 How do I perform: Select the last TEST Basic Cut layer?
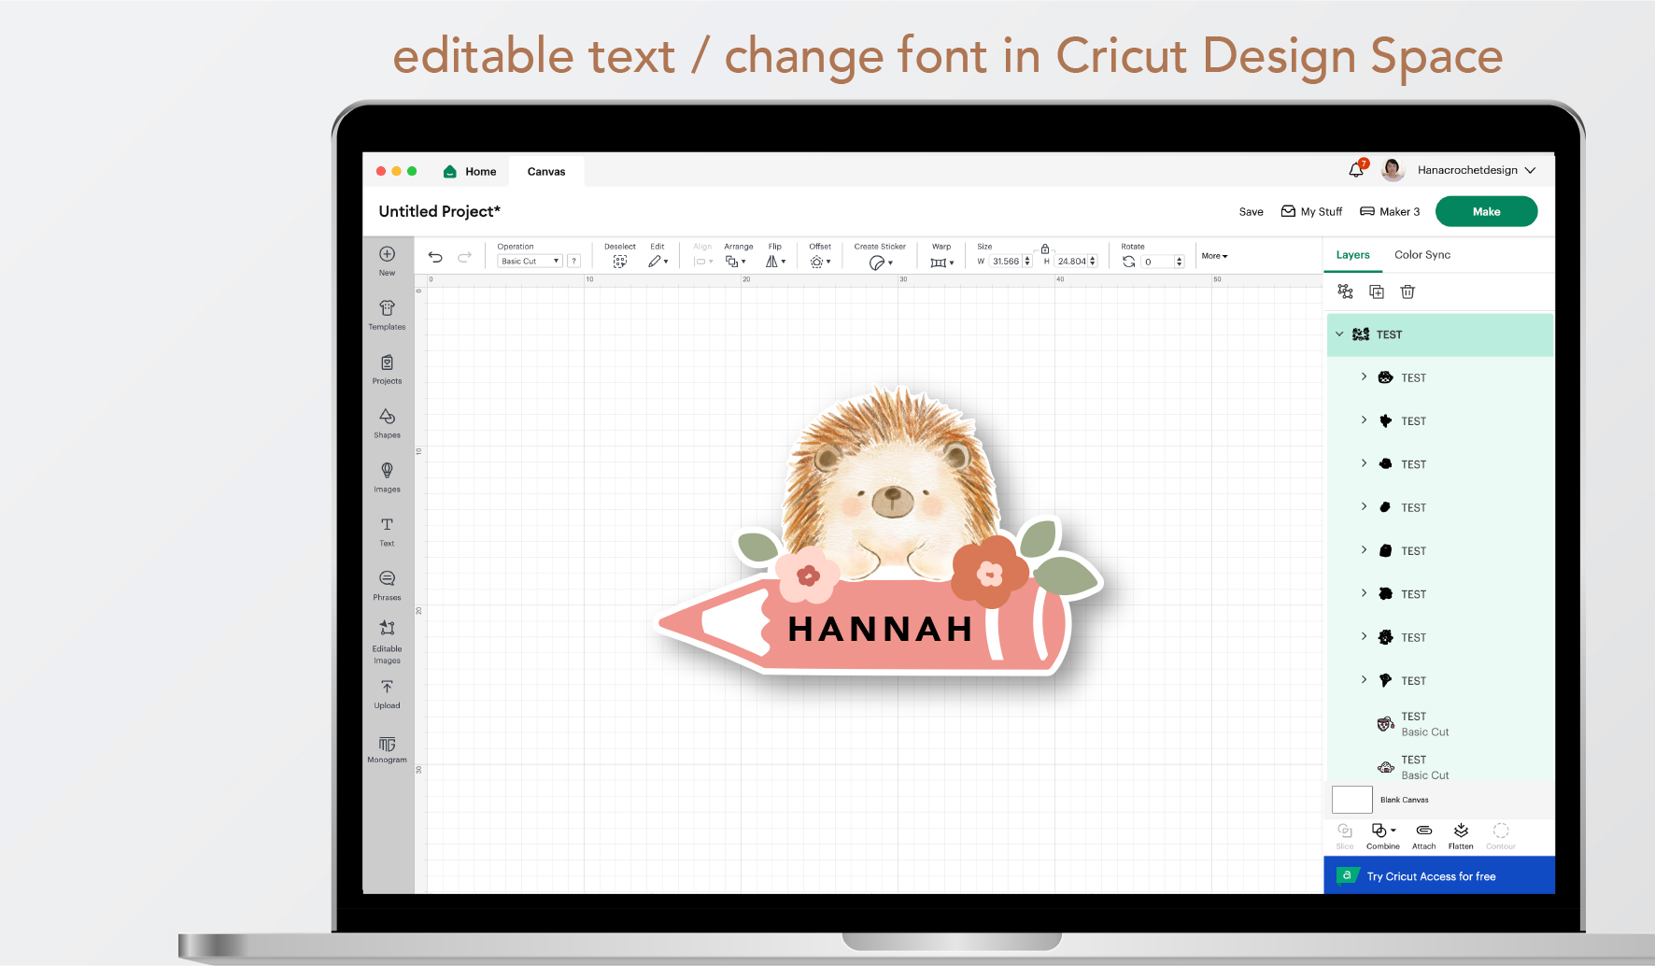pyautogui.click(x=1439, y=767)
